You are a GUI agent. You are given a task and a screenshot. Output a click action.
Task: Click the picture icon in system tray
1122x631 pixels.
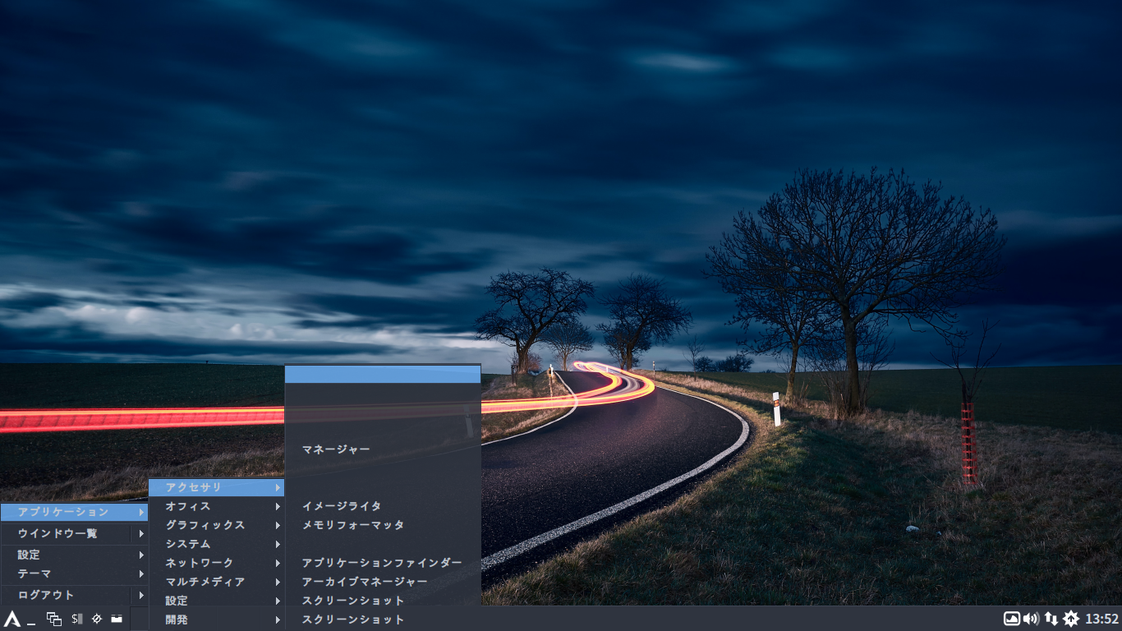(x=1012, y=619)
